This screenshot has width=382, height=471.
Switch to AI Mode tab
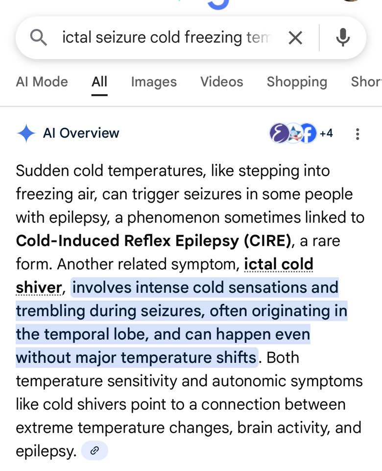pos(42,82)
